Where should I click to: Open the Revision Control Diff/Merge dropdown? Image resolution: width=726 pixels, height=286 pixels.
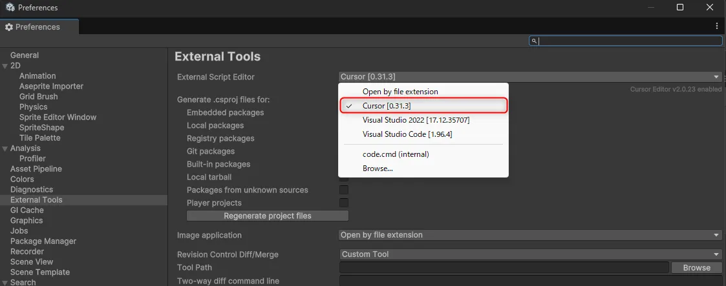530,254
